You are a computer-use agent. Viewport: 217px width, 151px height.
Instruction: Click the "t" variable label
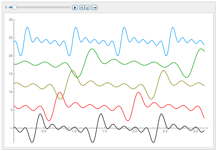tap(6, 7)
